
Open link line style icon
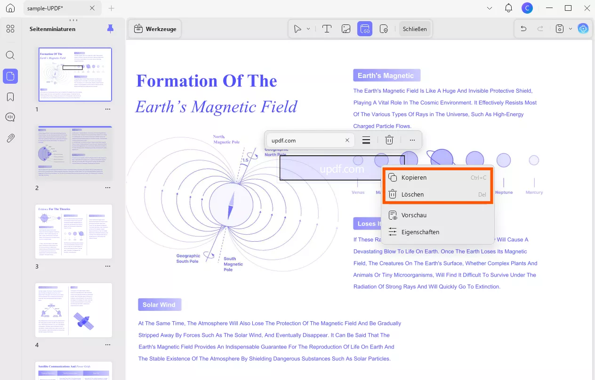click(366, 140)
